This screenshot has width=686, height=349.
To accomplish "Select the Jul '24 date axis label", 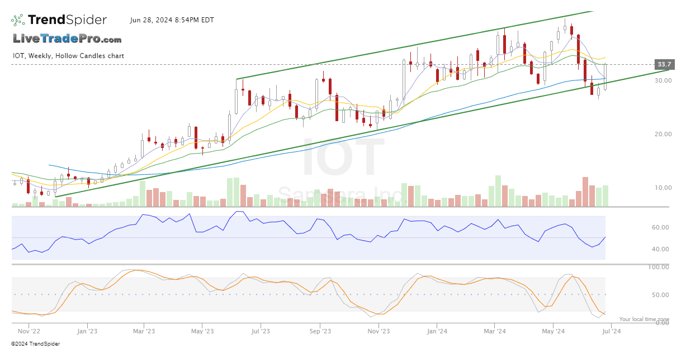I will [611, 331].
